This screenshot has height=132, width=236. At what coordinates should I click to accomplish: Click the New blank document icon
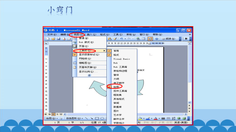(48, 39)
